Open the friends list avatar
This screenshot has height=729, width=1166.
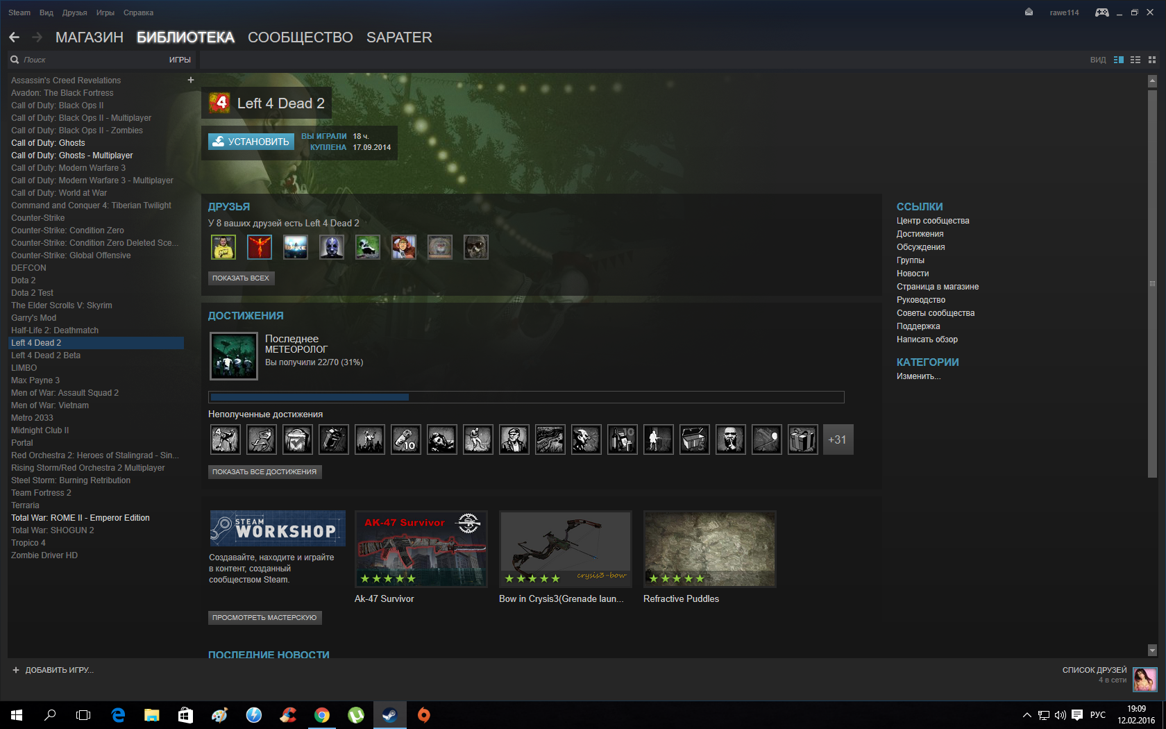(x=1145, y=679)
